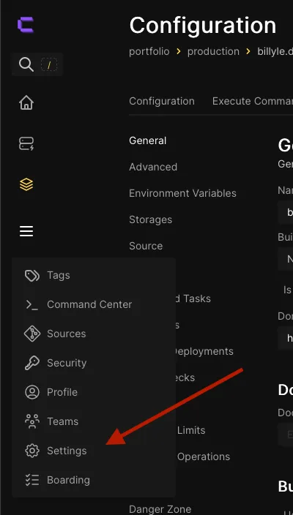Switch to the Configuration tab
This screenshot has height=515, width=293.
(162, 101)
